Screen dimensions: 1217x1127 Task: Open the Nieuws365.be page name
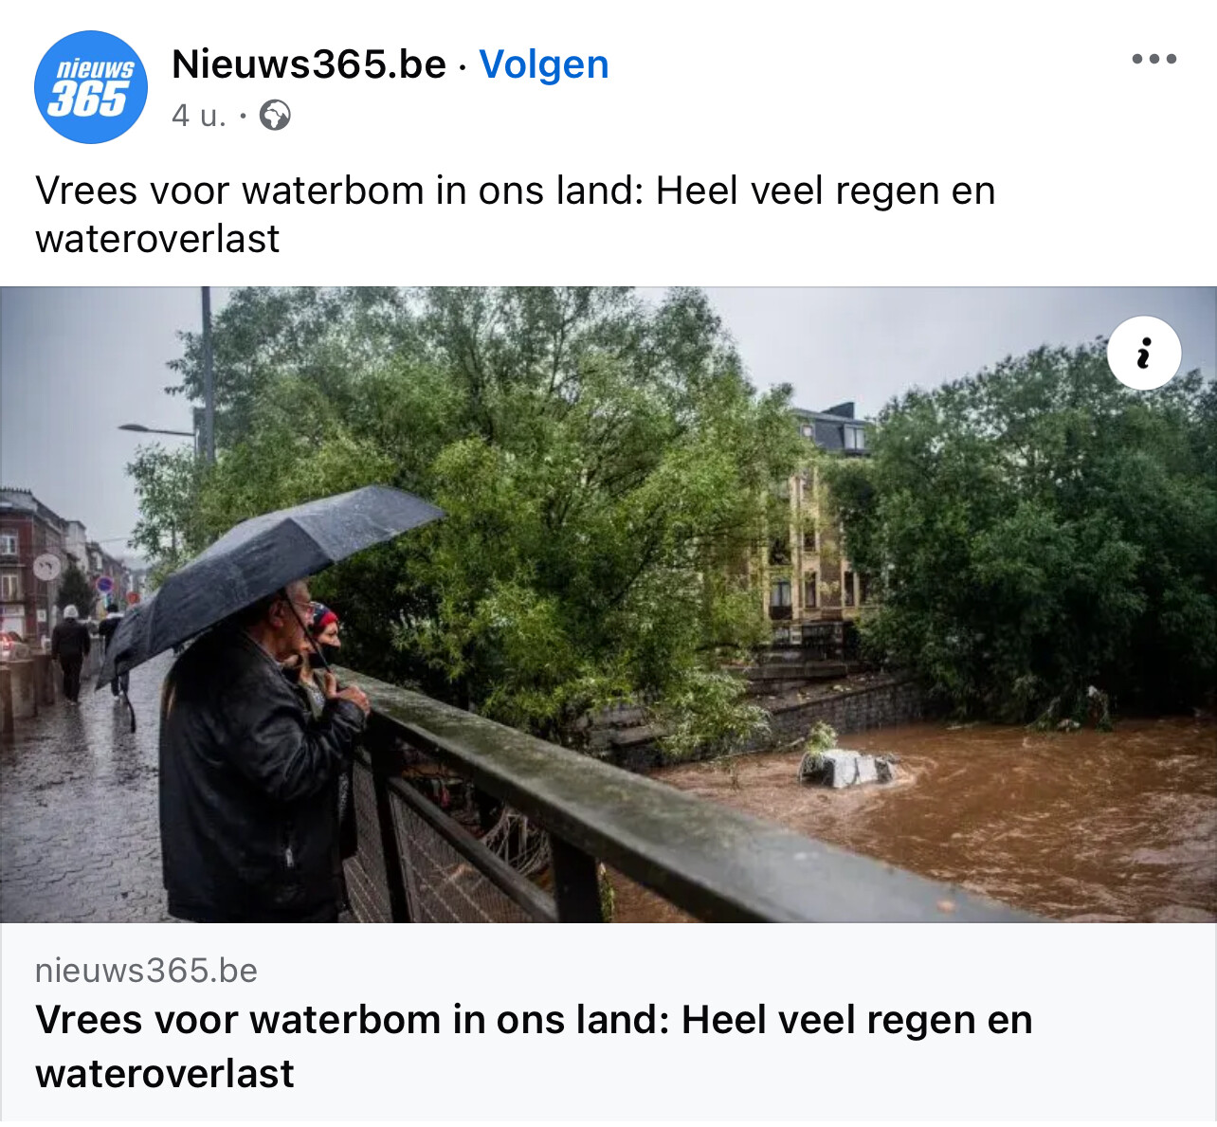point(309,64)
